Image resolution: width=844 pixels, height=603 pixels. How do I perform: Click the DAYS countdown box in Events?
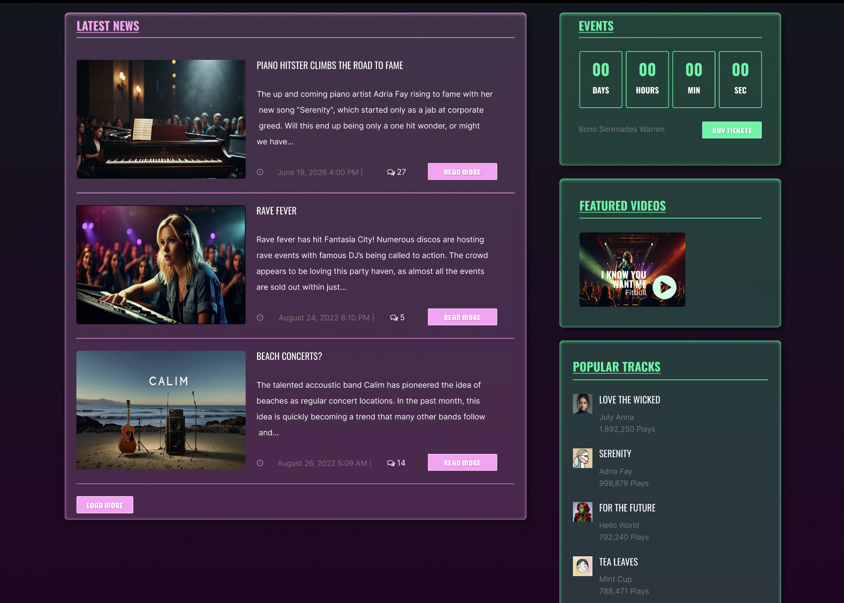tap(600, 79)
